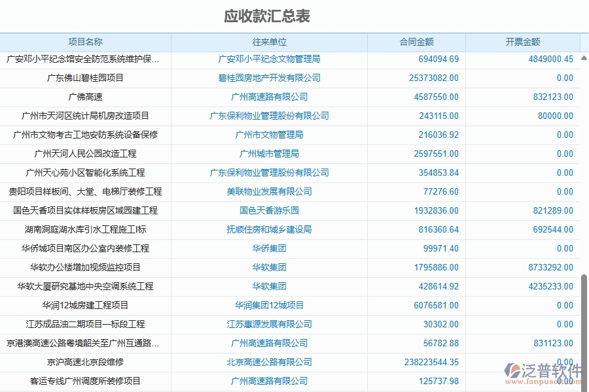Open 国色天香游乐园 unit link

[x=268, y=210]
